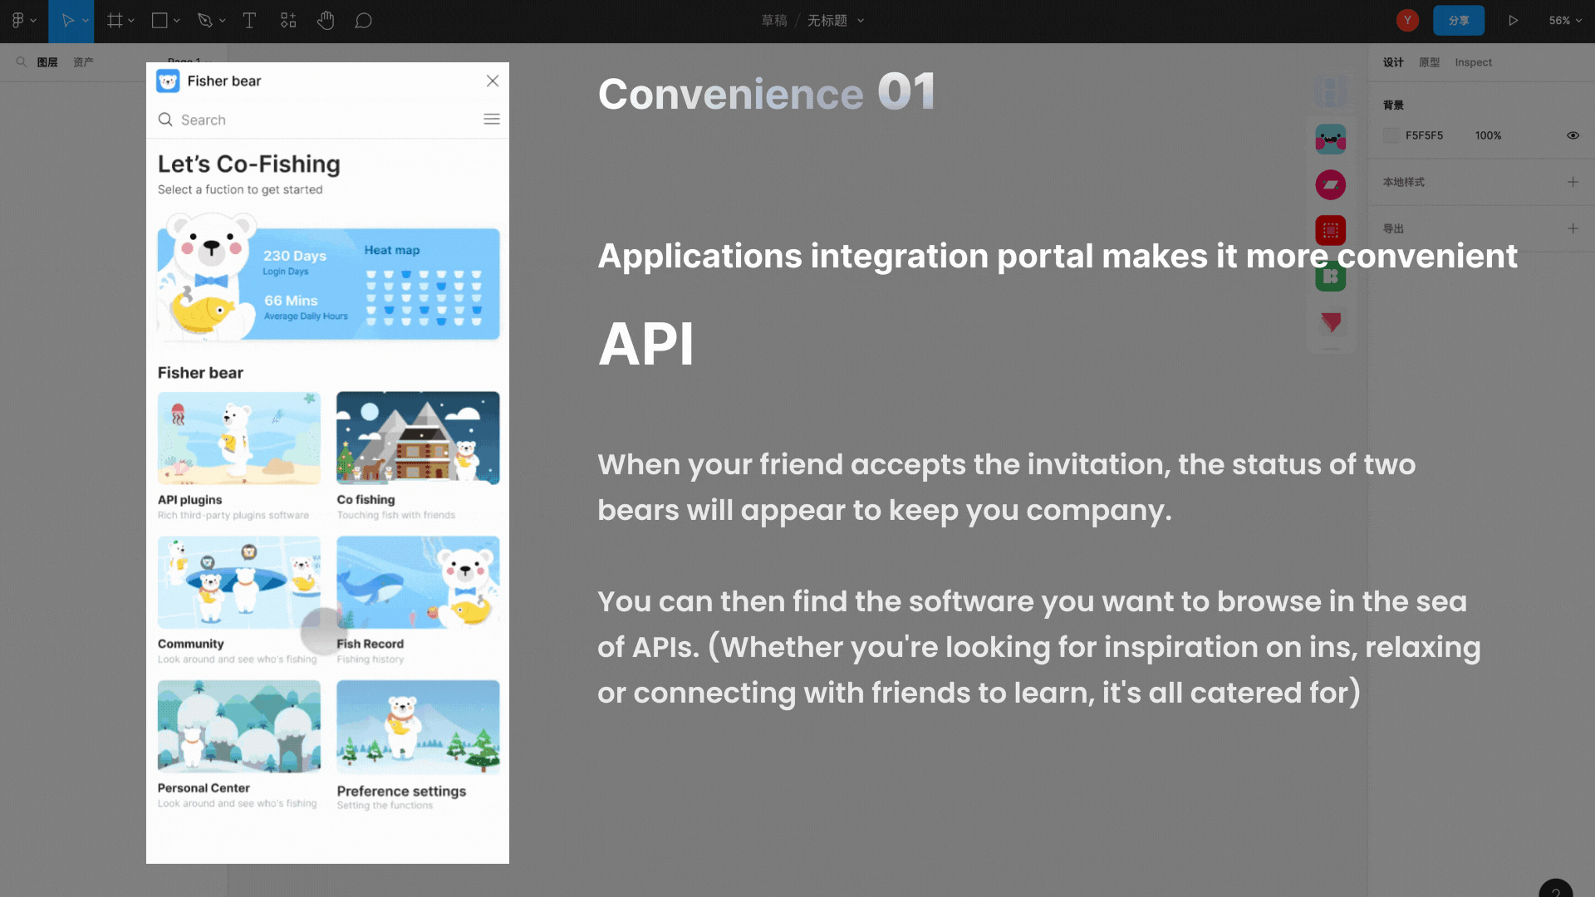
Task: Switch to the Inspect tab
Action: coord(1473,62)
